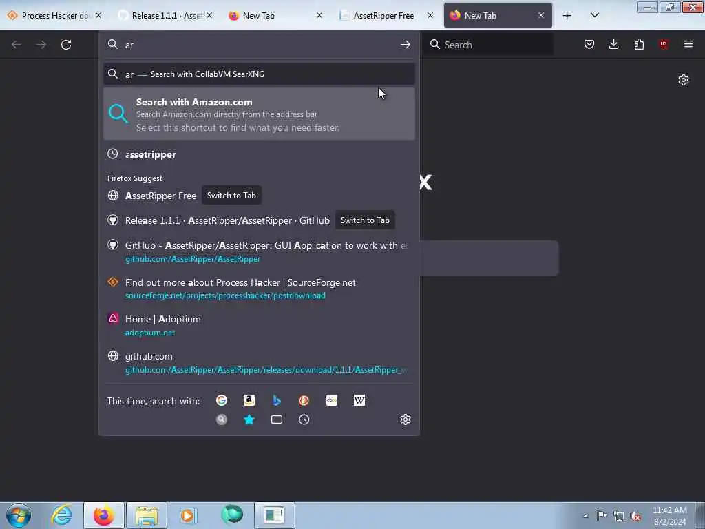Open the uBlock Origin extension icon
The height and width of the screenshot is (529, 705).
pyautogui.click(x=664, y=44)
